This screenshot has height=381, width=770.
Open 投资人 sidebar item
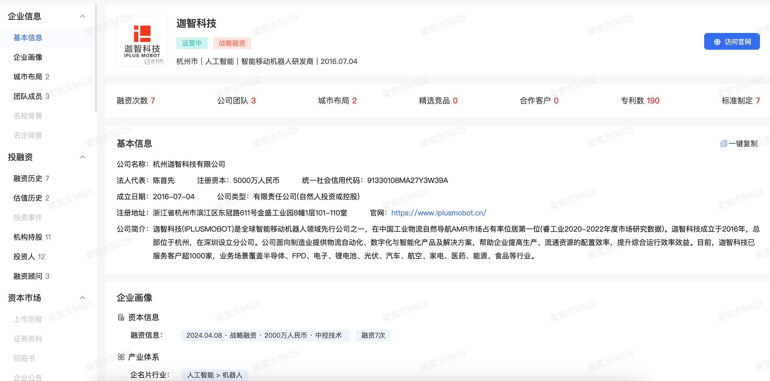coord(29,256)
